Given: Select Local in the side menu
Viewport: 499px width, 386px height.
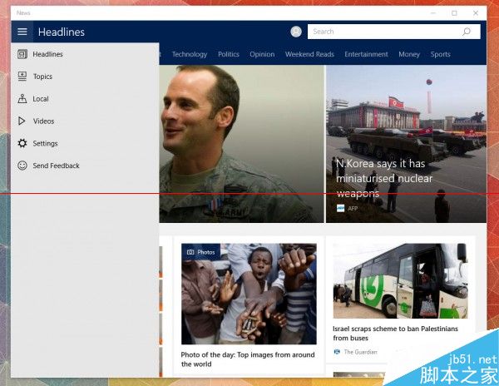Looking at the screenshot, I should point(86,99).
